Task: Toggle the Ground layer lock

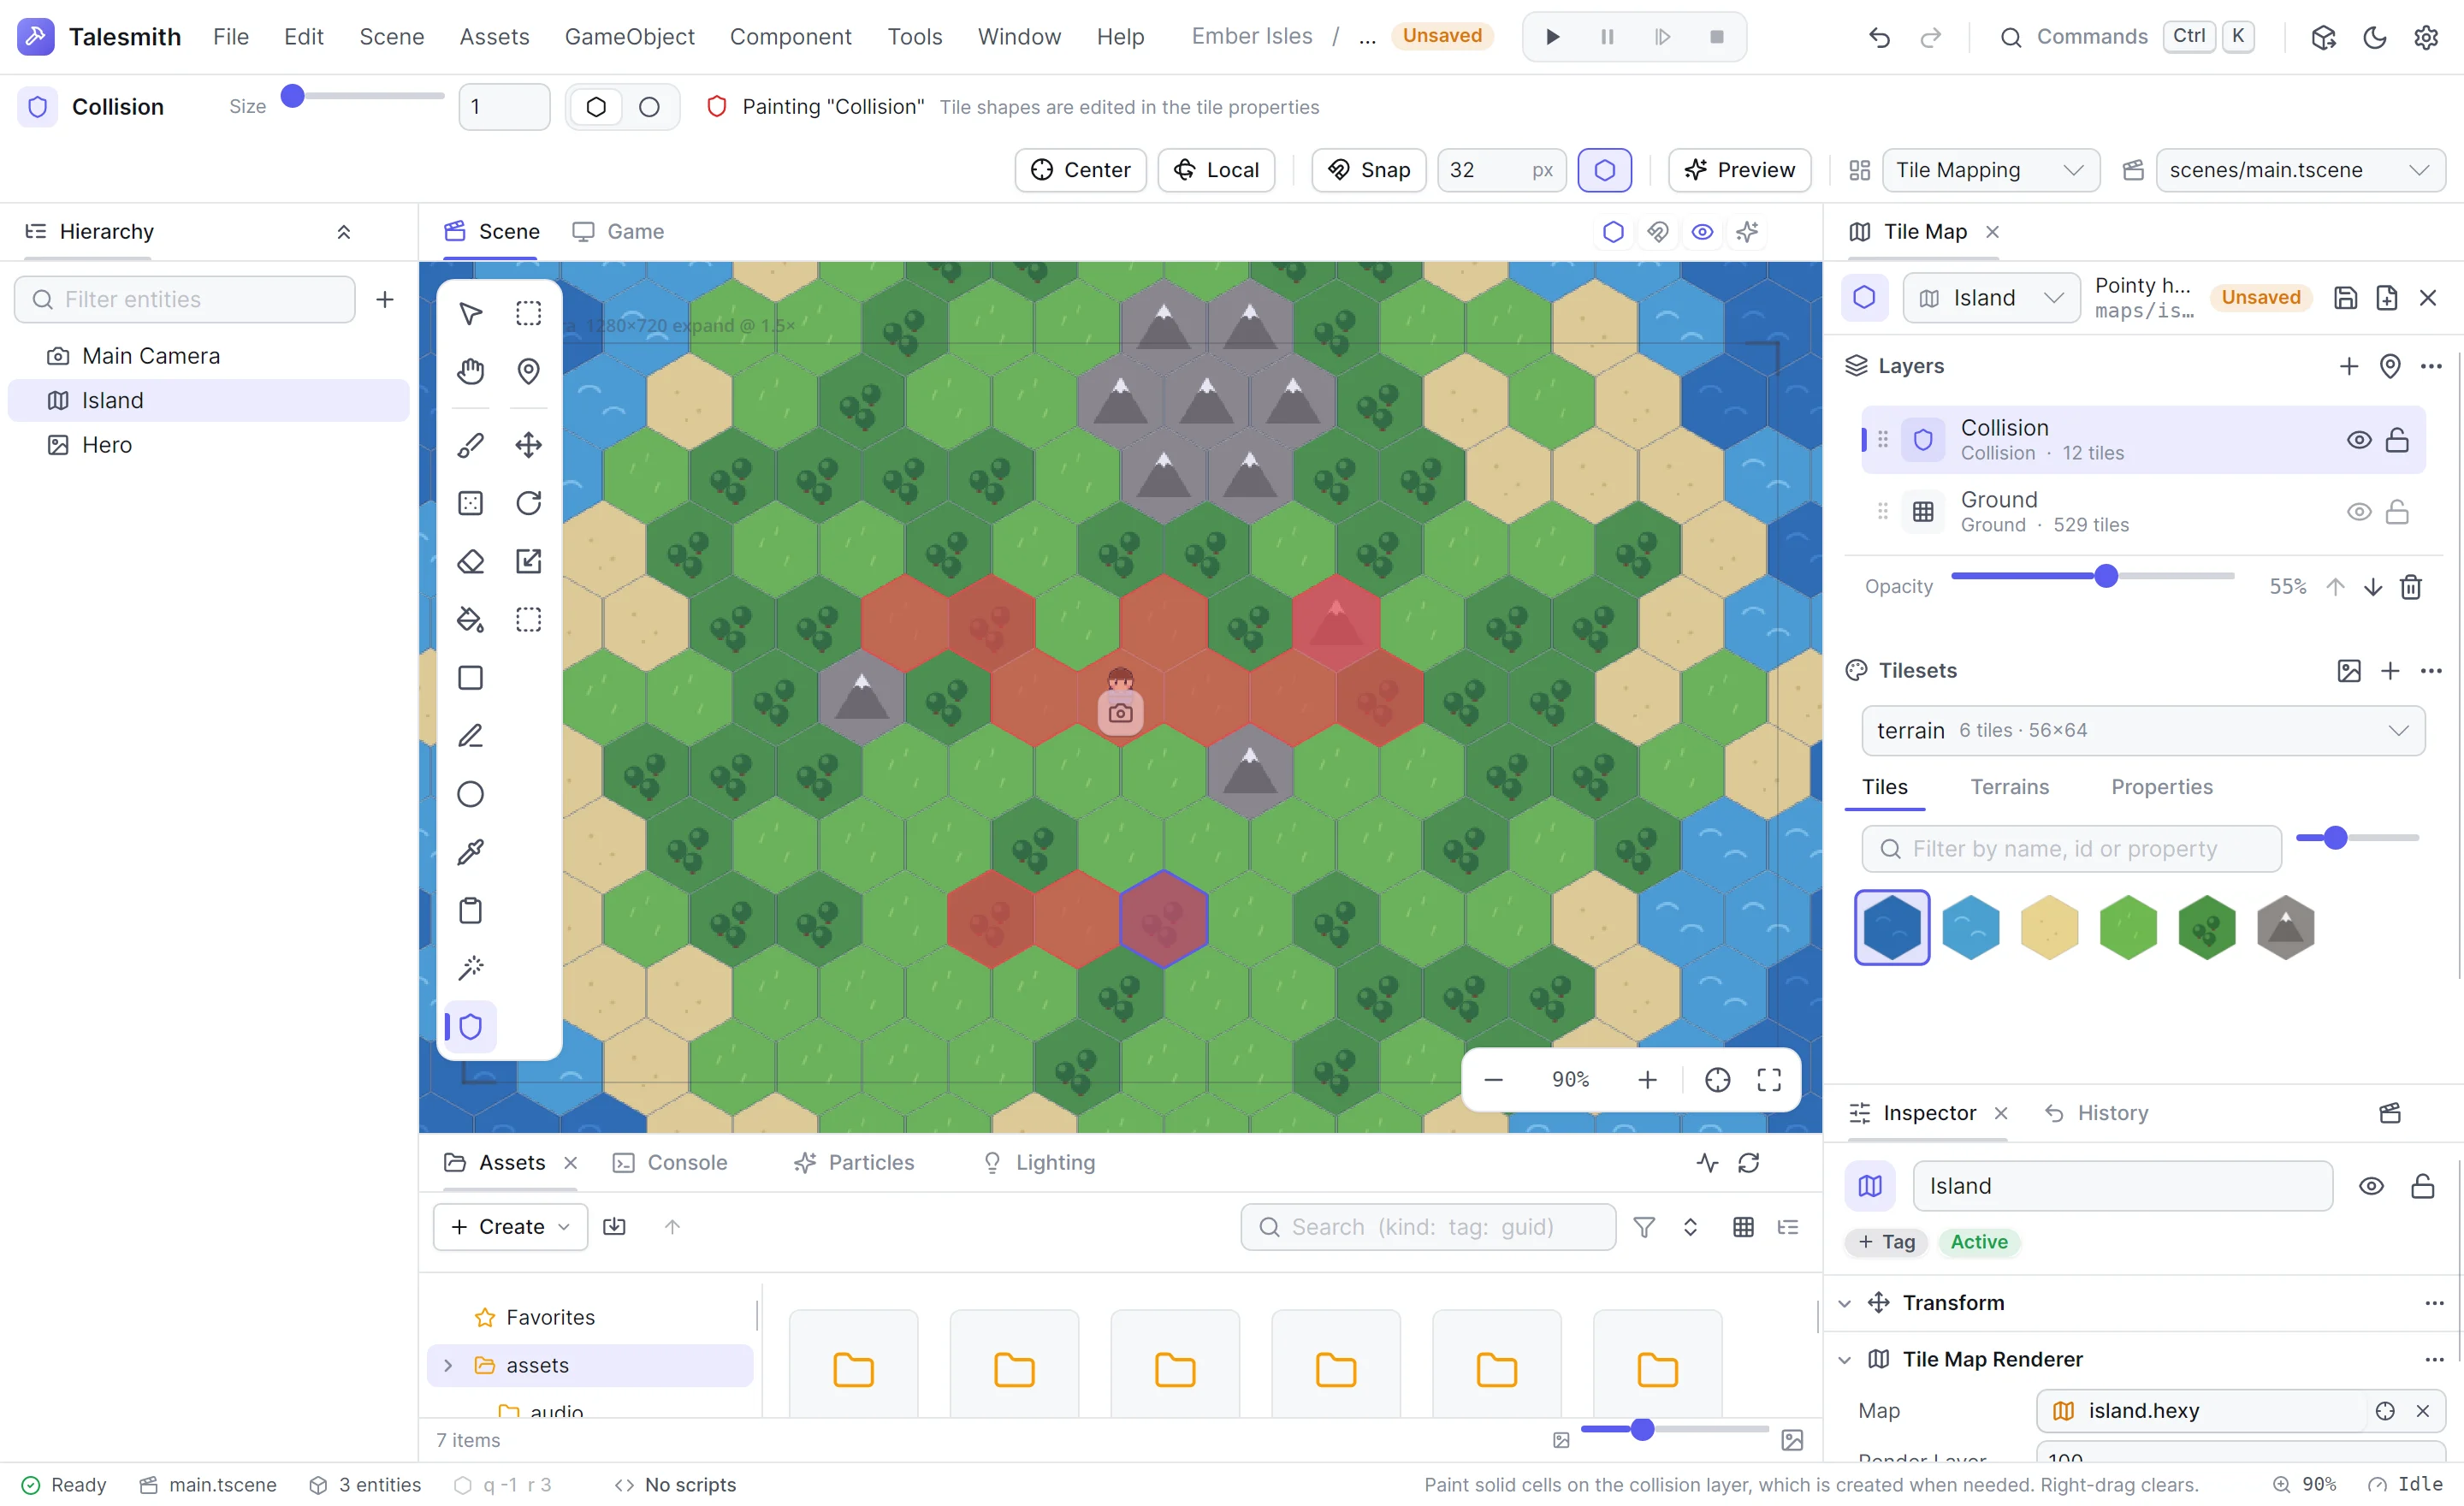Action: tap(2397, 512)
